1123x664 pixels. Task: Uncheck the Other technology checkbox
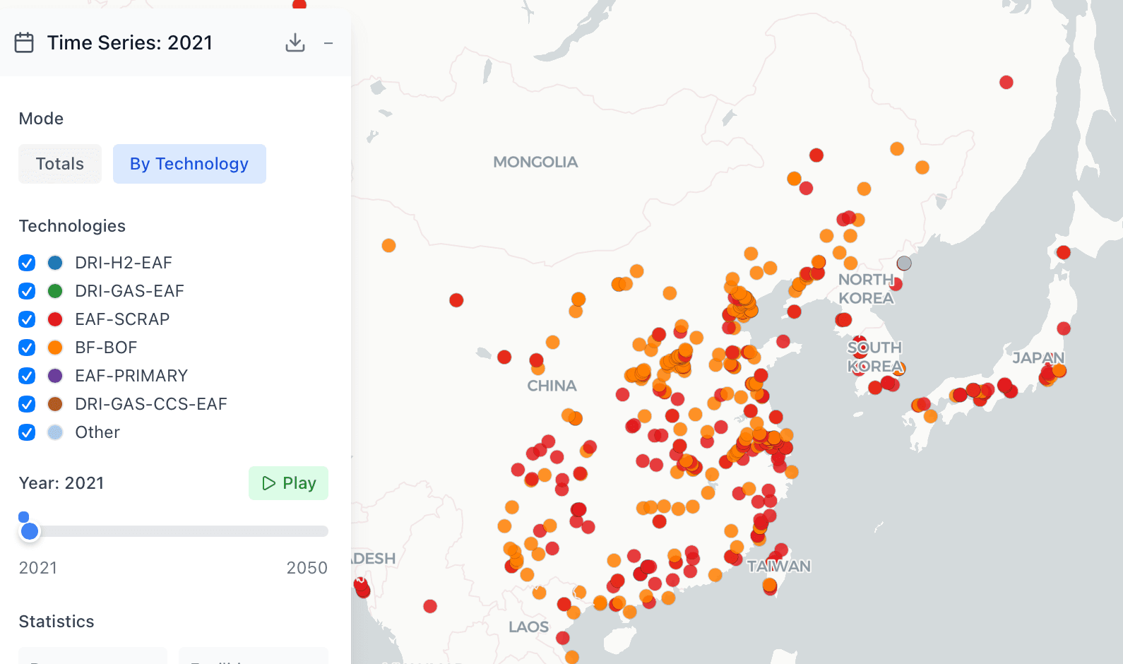coord(27,432)
